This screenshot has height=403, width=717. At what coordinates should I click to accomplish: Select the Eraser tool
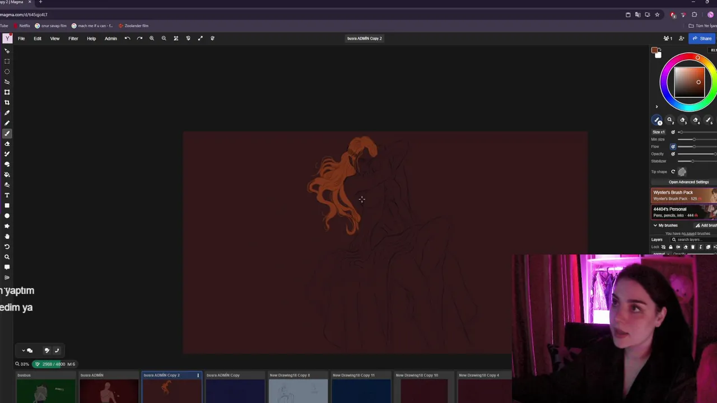point(7,144)
